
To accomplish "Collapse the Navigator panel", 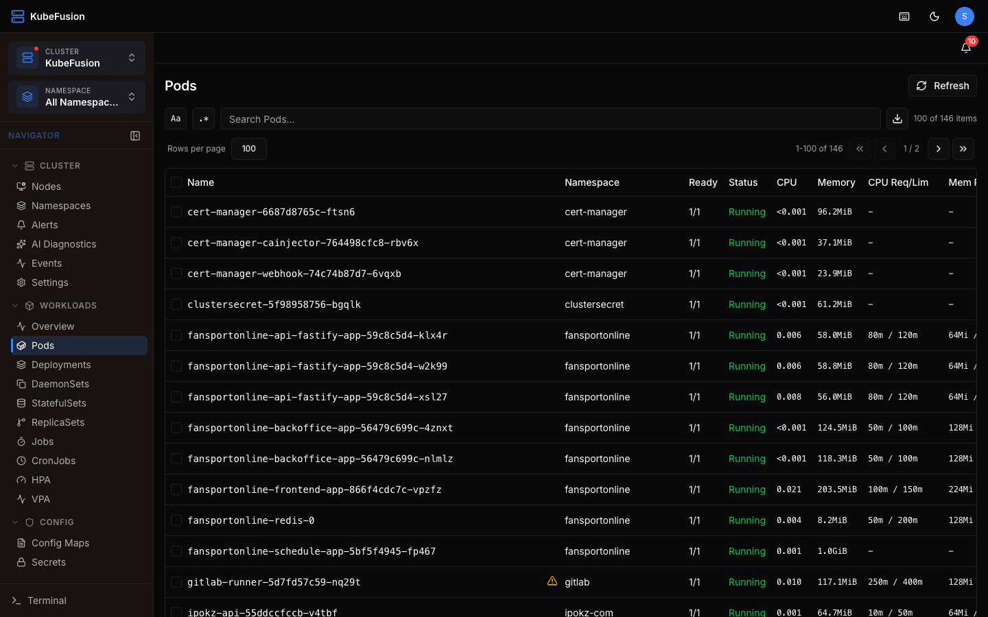I will click(135, 135).
